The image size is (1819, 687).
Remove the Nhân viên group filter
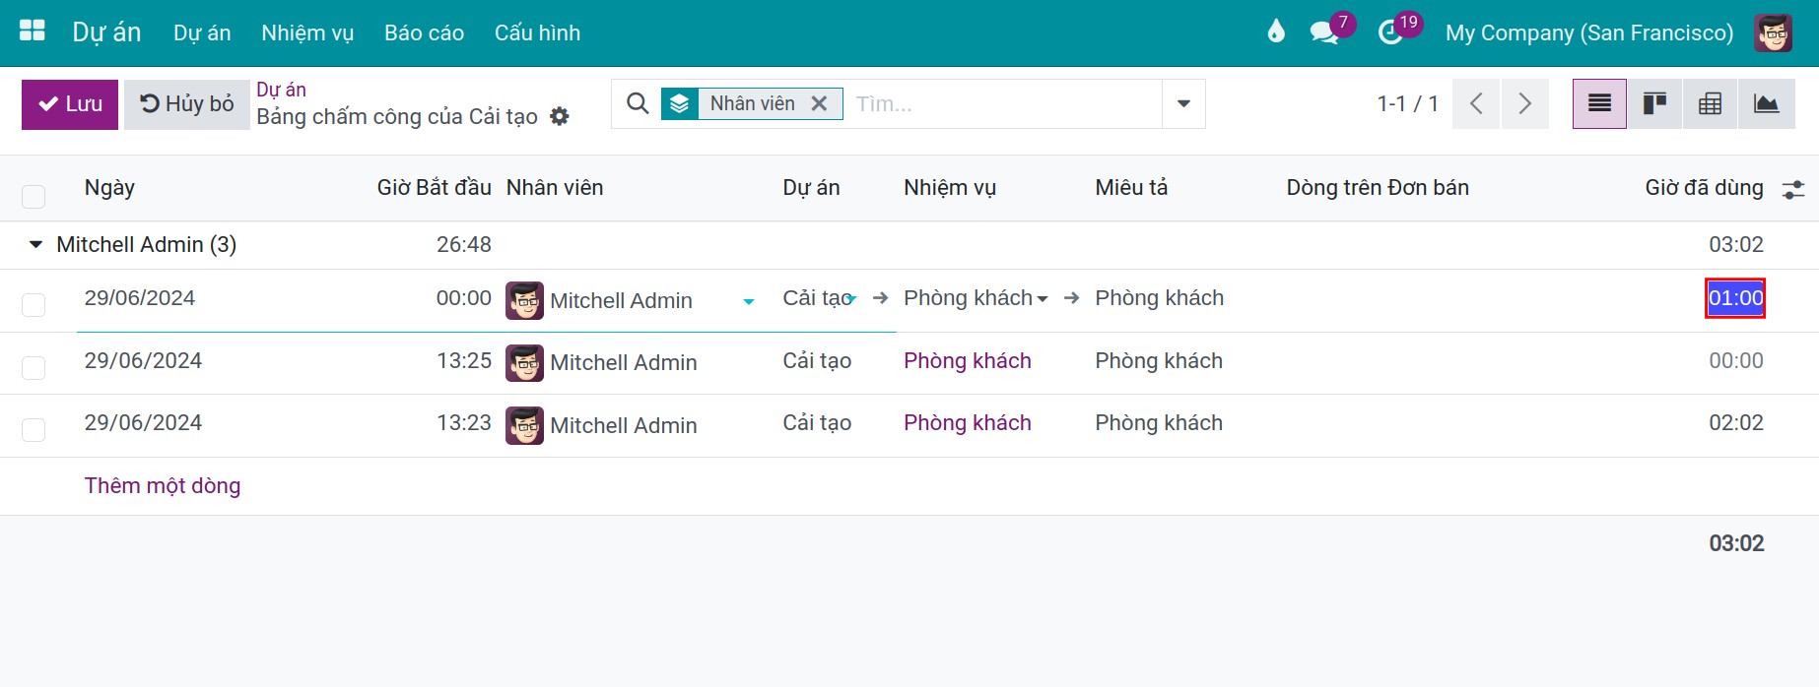coord(819,103)
